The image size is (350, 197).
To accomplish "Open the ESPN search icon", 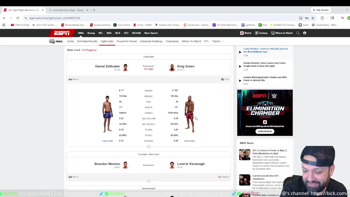I will (298, 33).
